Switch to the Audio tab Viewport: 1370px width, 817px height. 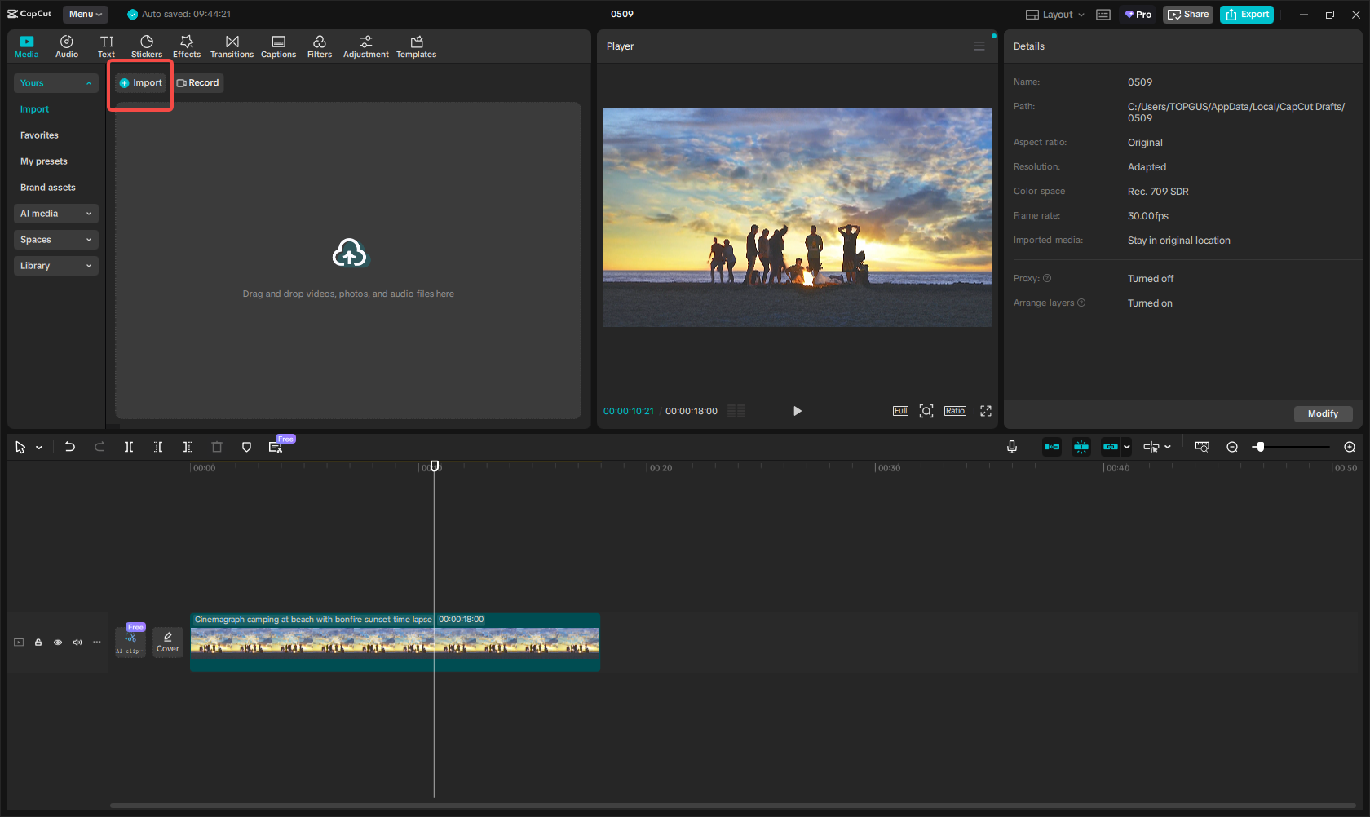(x=66, y=46)
